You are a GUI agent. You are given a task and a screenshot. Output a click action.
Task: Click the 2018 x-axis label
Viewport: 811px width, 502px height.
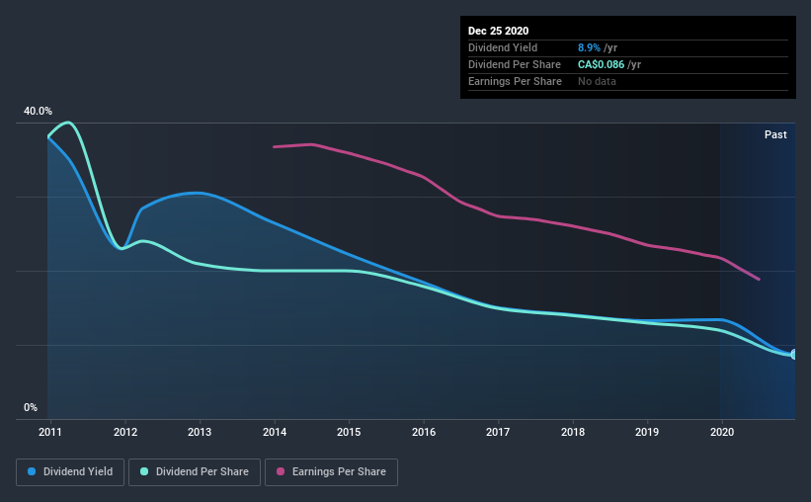tap(573, 432)
